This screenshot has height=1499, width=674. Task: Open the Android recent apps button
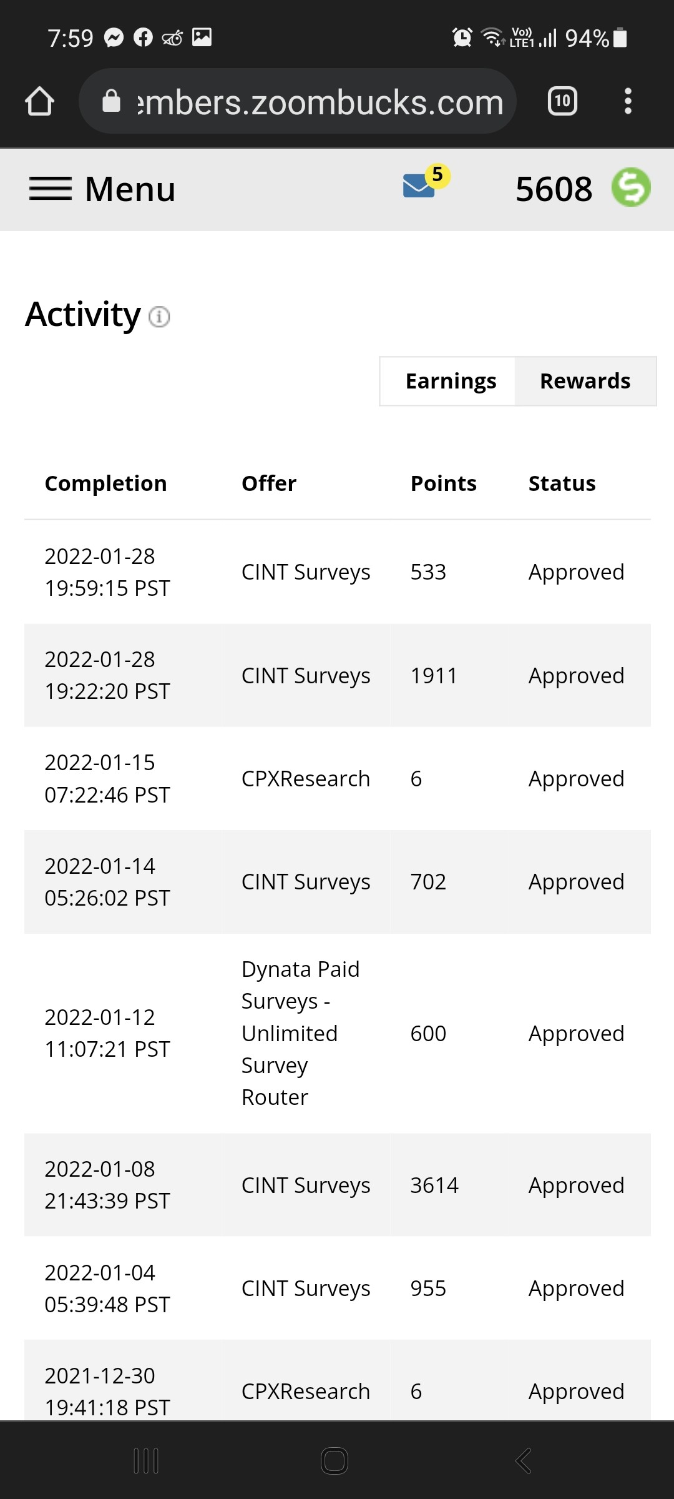146,1460
